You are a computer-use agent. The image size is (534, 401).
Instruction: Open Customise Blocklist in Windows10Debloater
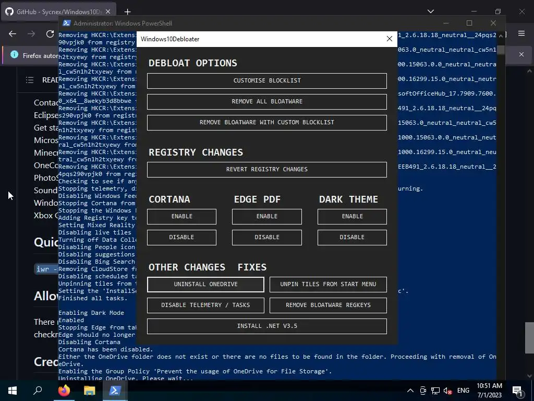[266, 81]
